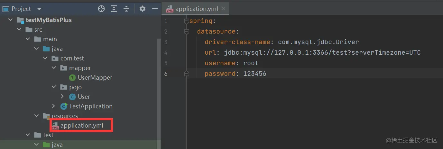Collapse the testMyBatisPlus project node
Screen dimensions: 443x149
pos(10,20)
